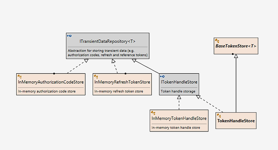Viewport: 278px width, 150px height.
Task: Select the BaseTokenStore<T> node label
Action: (236, 46)
